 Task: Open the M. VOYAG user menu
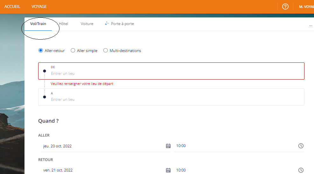(x=306, y=7)
